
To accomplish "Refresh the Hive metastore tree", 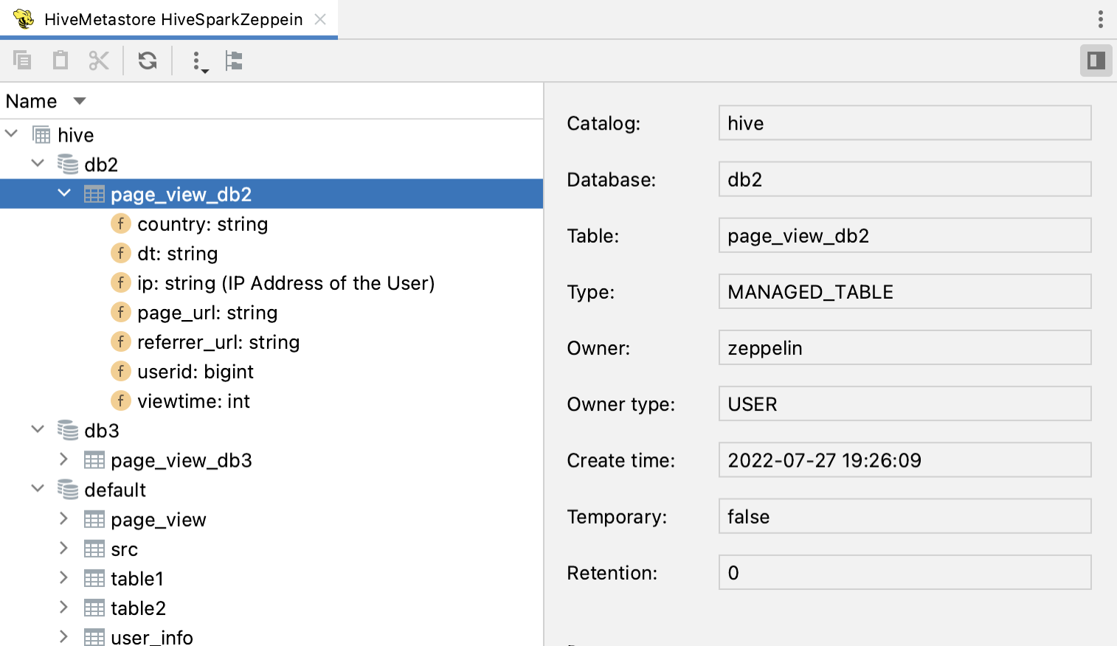I will point(148,60).
